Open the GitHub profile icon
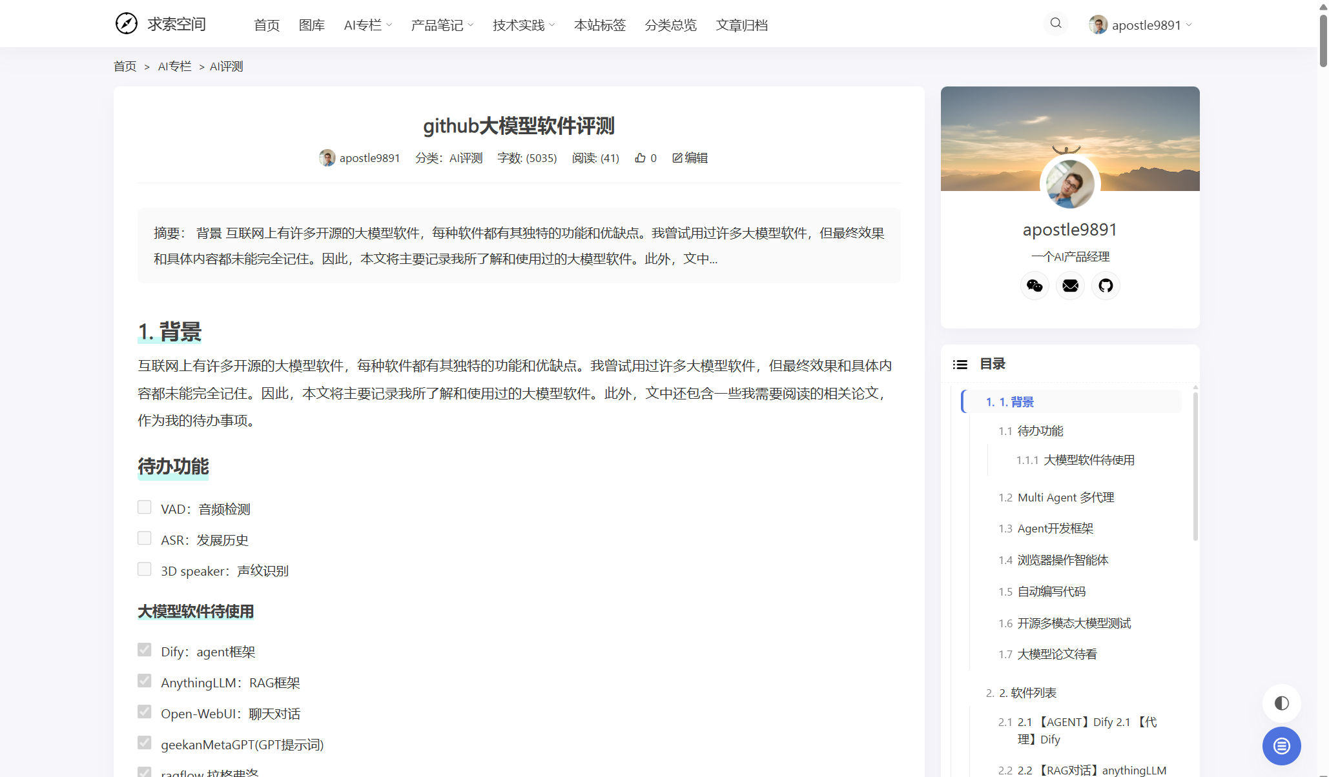 [x=1106, y=286]
